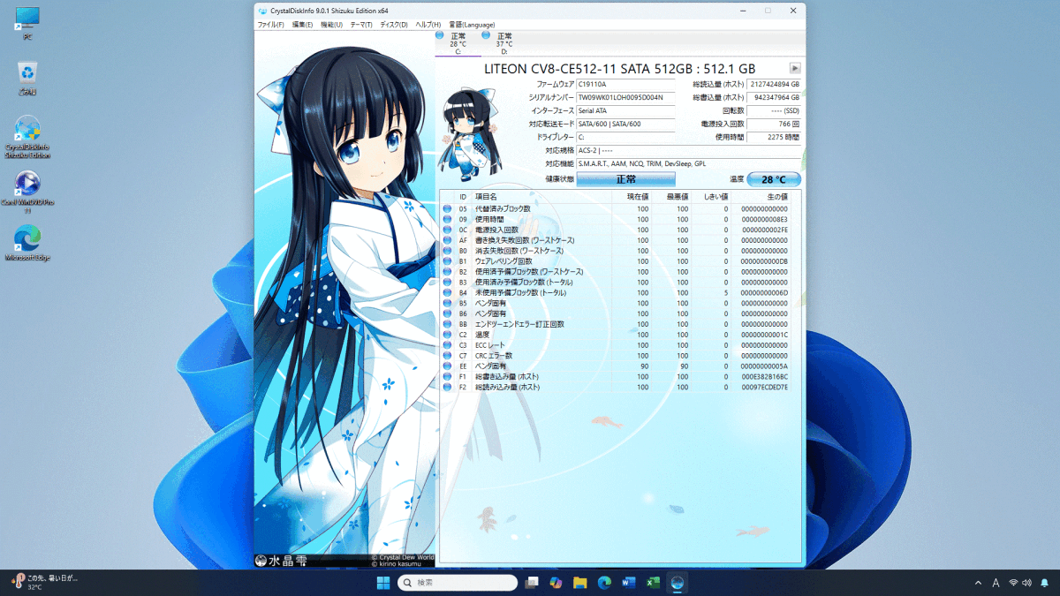The image size is (1060, 596).
Task: Open Word from the taskbar
Action: click(x=629, y=583)
